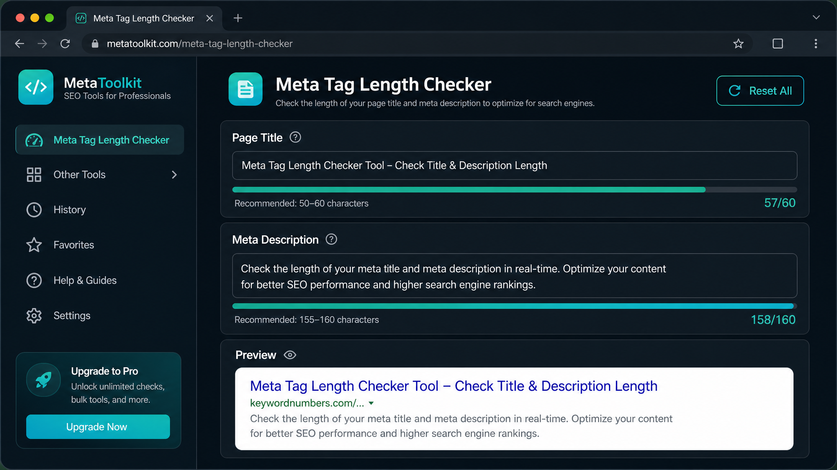Click the Page Title length progress bar
Screen dimensions: 837x470
pos(515,190)
